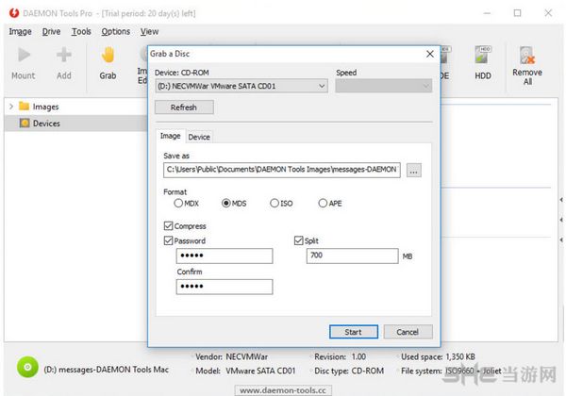Image resolution: width=566 pixels, height=396 pixels.
Task: Close the Grab a Disc dialog
Action: 429,54
